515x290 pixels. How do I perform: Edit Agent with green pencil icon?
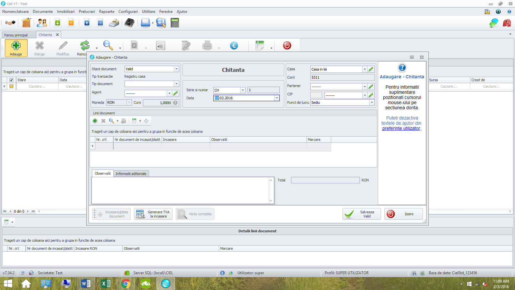click(x=175, y=93)
